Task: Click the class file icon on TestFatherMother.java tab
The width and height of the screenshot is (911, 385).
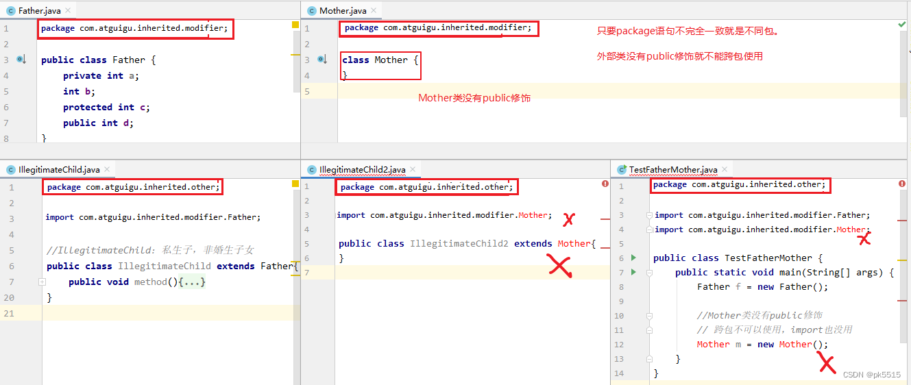Action: point(622,170)
